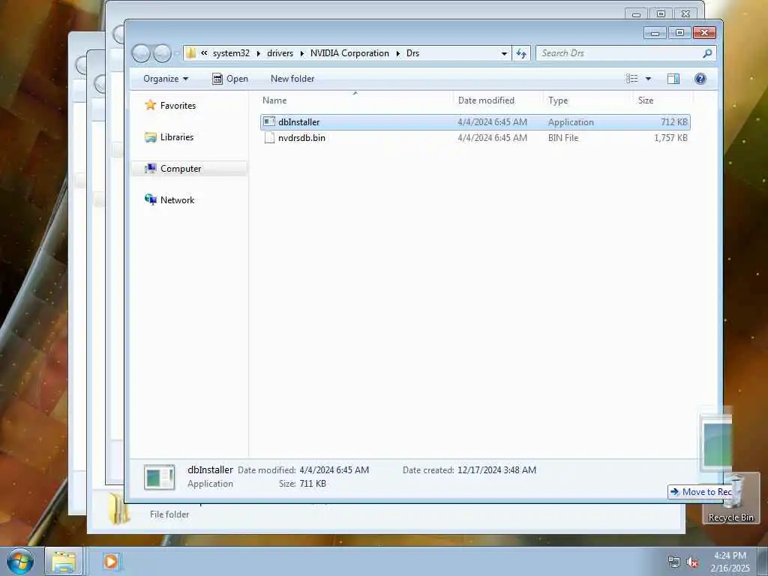Viewport: 768px width, 576px height.
Task: Launch Windows Media Player from the taskbar
Action: (x=111, y=562)
